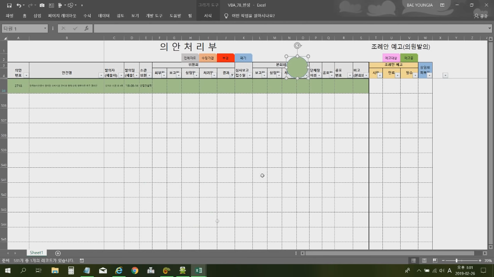
Task: Select the '18-08-14 date cell
Action: pyautogui.click(x=132, y=86)
